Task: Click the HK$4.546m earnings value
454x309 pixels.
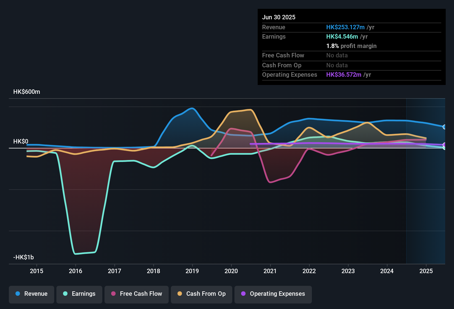Action: 342,36
